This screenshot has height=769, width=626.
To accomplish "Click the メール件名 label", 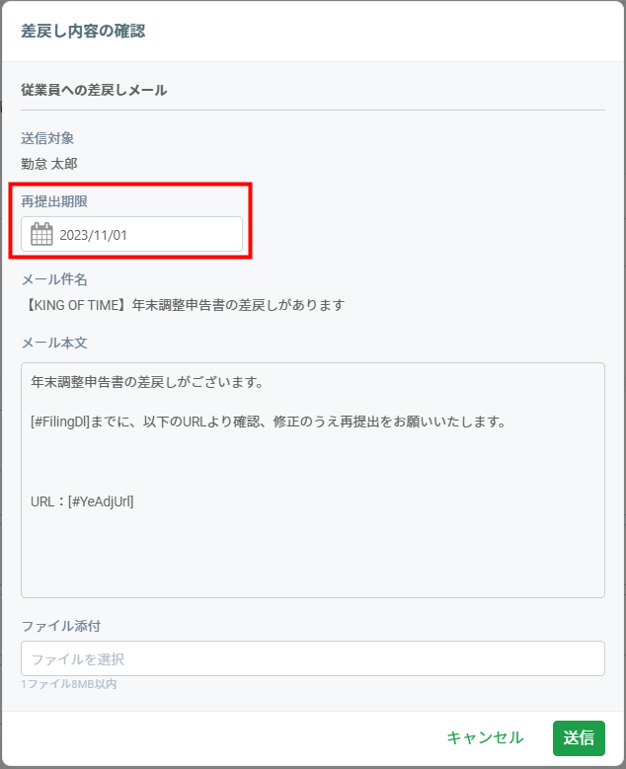I will tap(54, 279).
